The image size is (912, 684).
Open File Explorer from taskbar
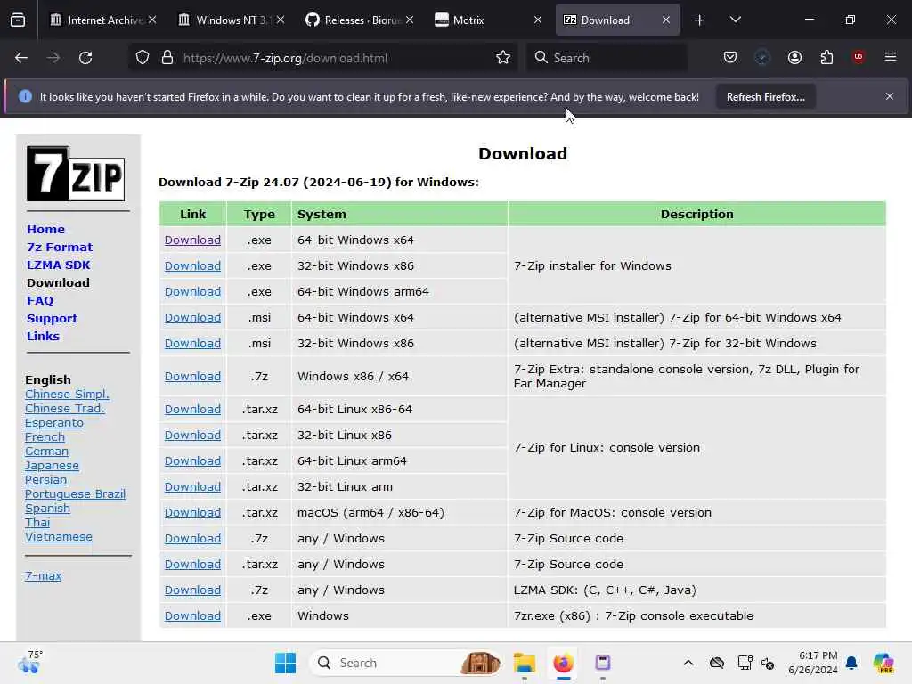[524, 663]
